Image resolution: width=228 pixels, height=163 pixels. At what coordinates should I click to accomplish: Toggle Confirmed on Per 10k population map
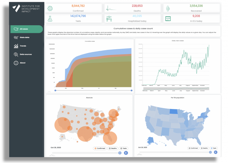tap(193, 148)
